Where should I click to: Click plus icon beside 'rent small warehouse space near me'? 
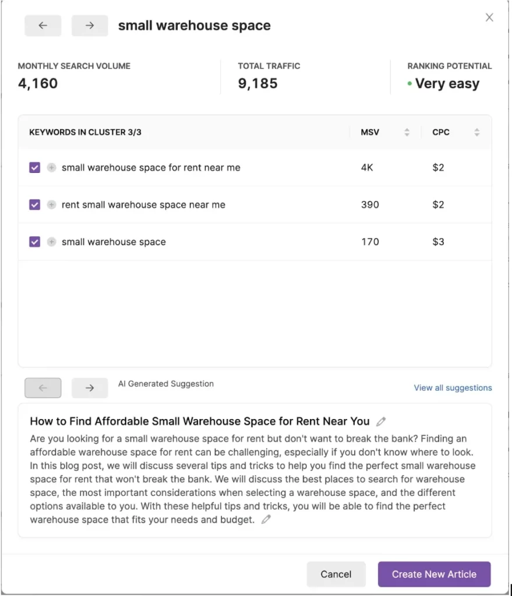51,205
